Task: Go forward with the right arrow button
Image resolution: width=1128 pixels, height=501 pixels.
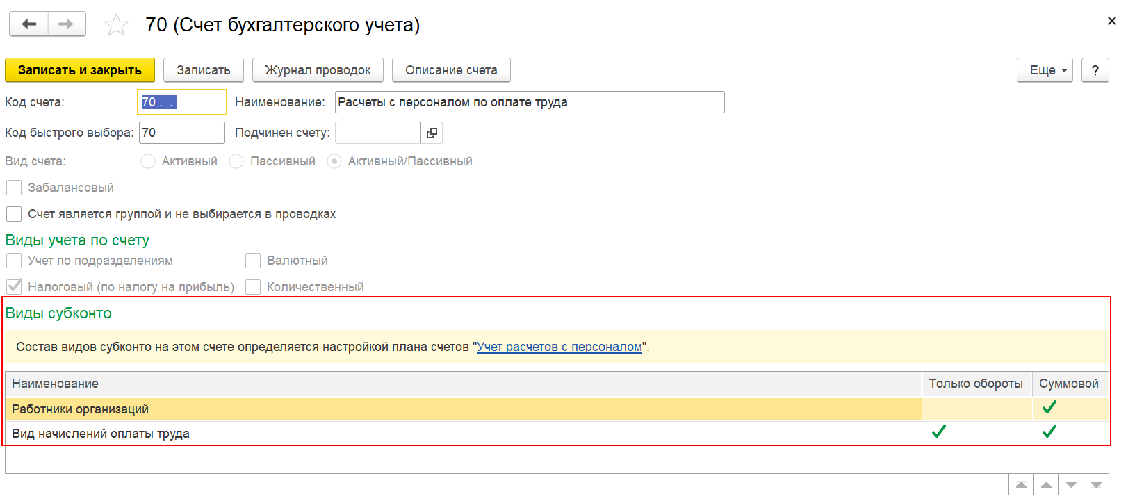Action: click(x=67, y=24)
